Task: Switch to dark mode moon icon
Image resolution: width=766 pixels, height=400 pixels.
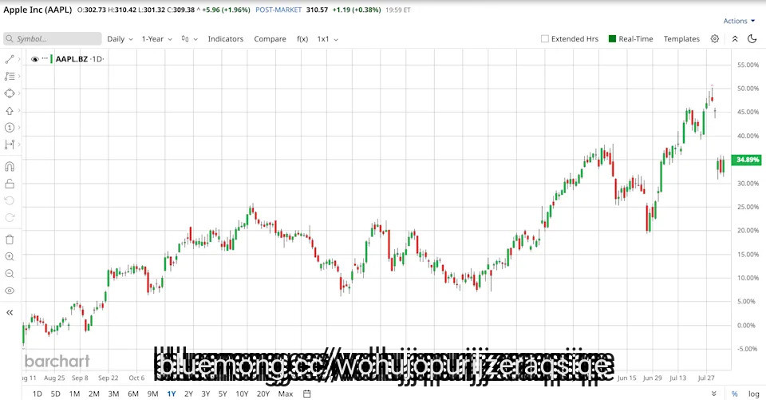Action: (752, 38)
